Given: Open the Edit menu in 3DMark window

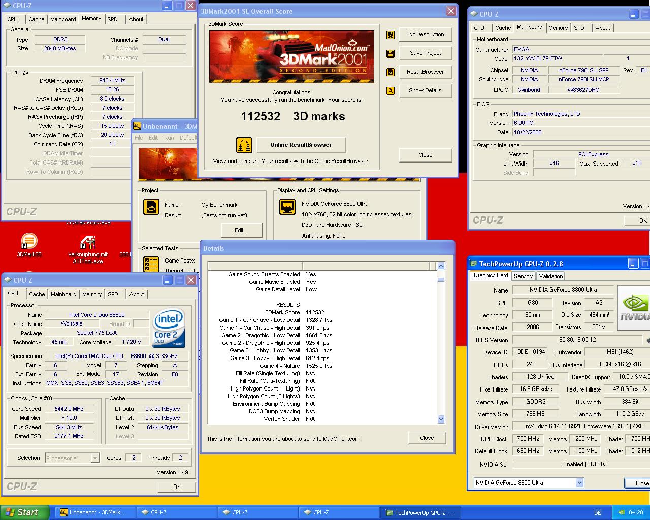Looking at the screenshot, I should click(x=153, y=138).
